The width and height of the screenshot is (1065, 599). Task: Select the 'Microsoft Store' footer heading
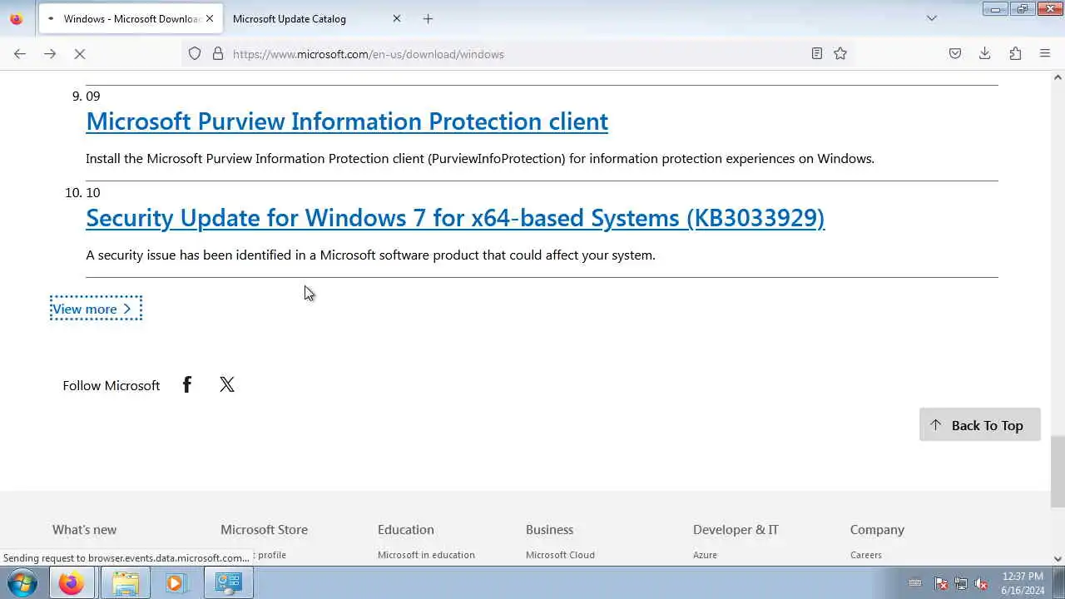click(x=264, y=529)
